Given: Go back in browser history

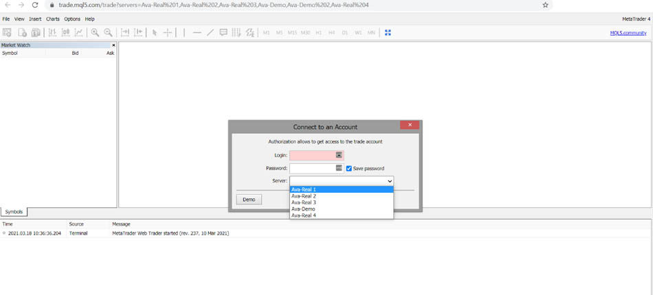Looking at the screenshot, I should 8,5.
